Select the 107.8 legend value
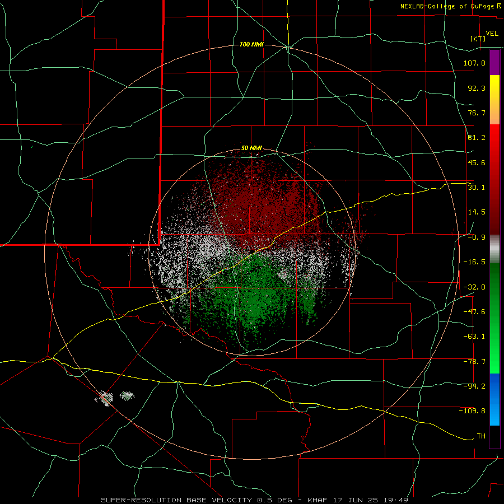The image size is (504, 504). tap(474, 63)
